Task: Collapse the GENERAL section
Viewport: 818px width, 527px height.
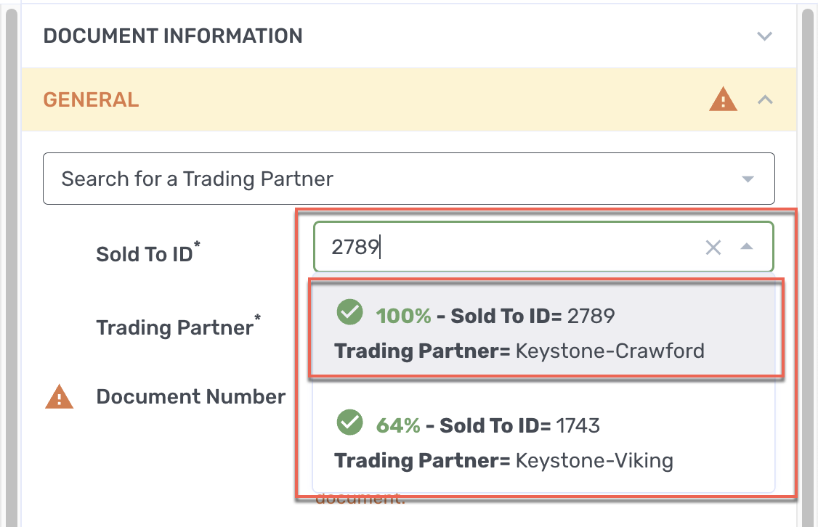Action: tap(765, 99)
